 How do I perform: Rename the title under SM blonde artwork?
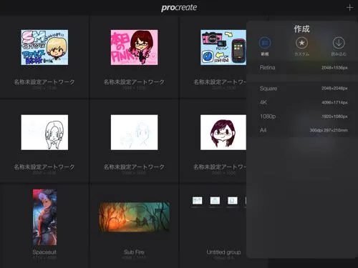(x=44, y=82)
